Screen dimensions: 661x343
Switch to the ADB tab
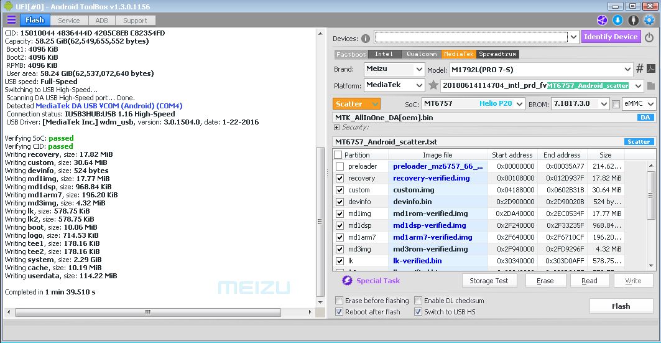[x=101, y=21]
